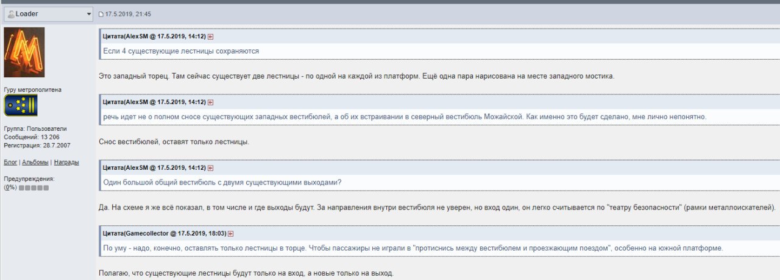Click the snapback icon in the third AlexSM quote
The height and width of the screenshot is (280, 780).
pos(211,168)
